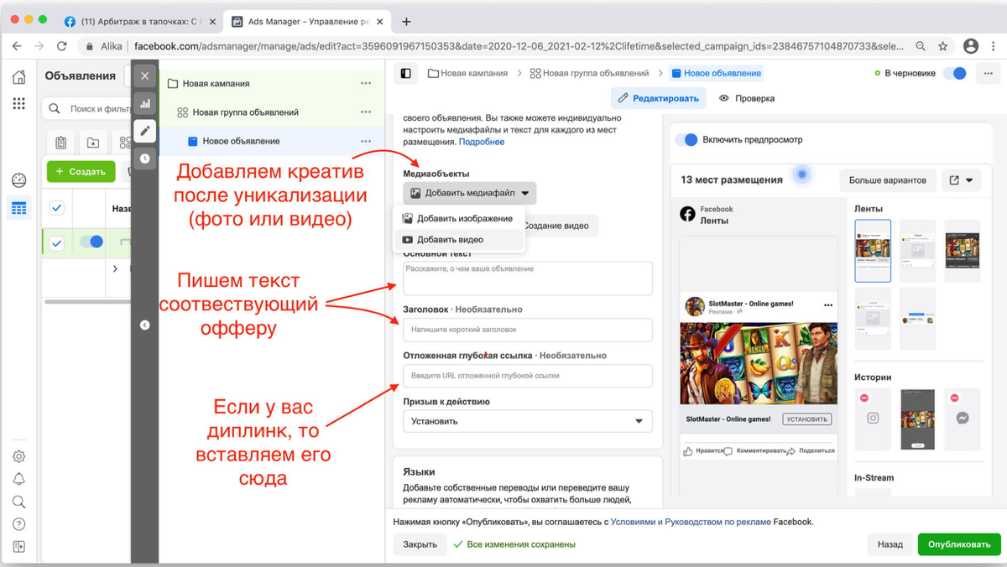The width and height of the screenshot is (1007, 567).
Task: Uncheck the selected ad row checkbox
Action: (x=56, y=242)
